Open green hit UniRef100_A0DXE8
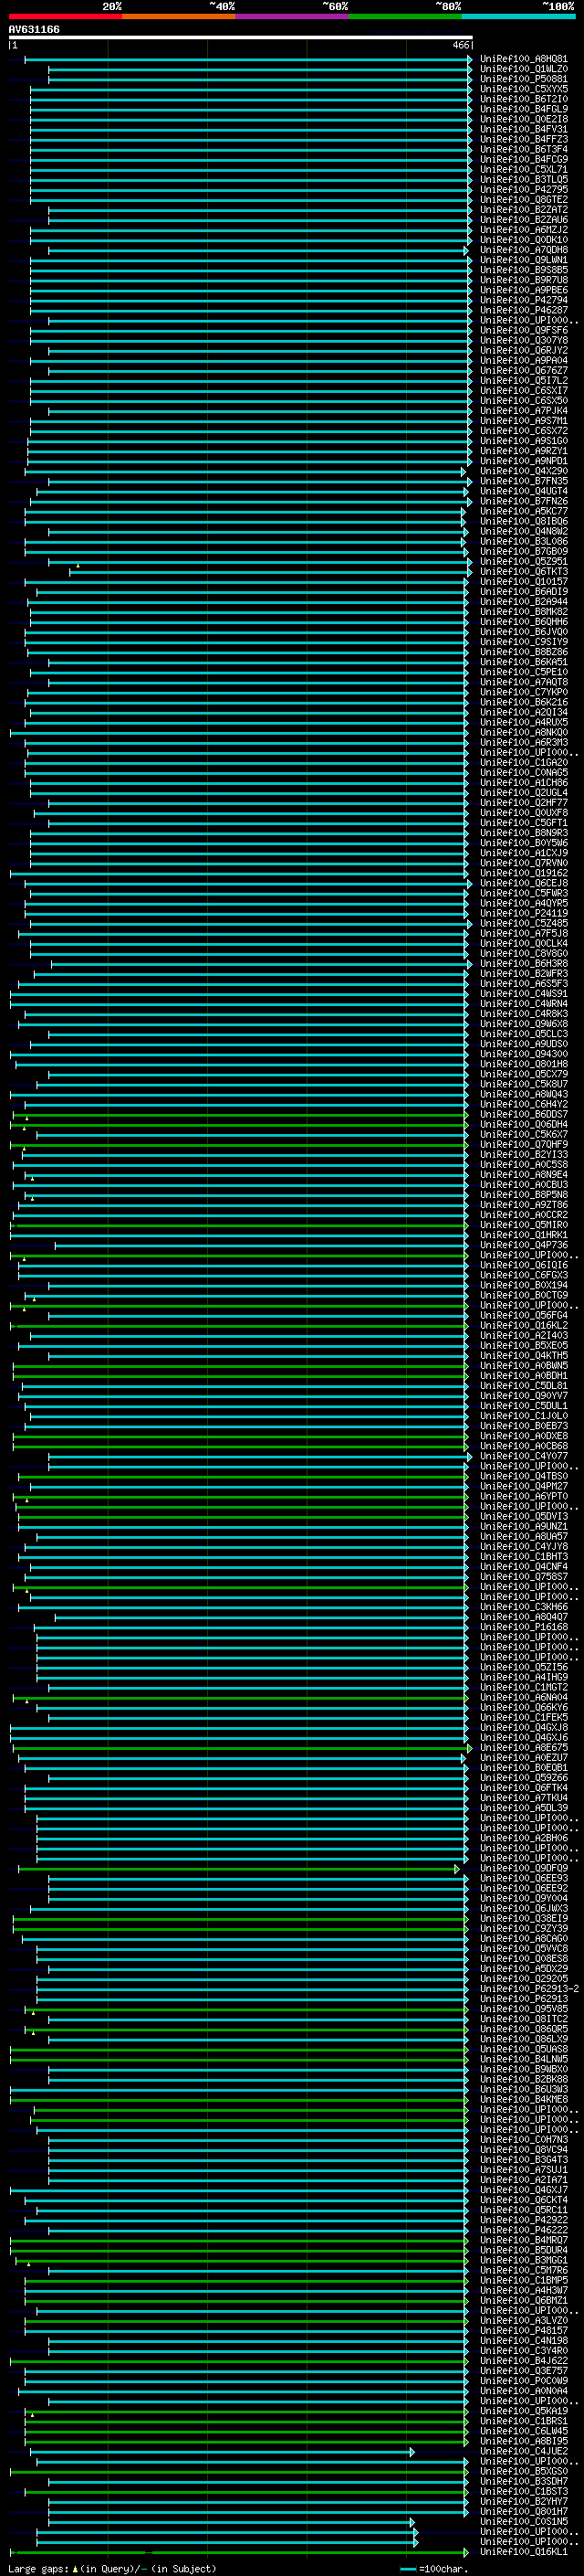This screenshot has height=2576, width=584. point(523,1436)
